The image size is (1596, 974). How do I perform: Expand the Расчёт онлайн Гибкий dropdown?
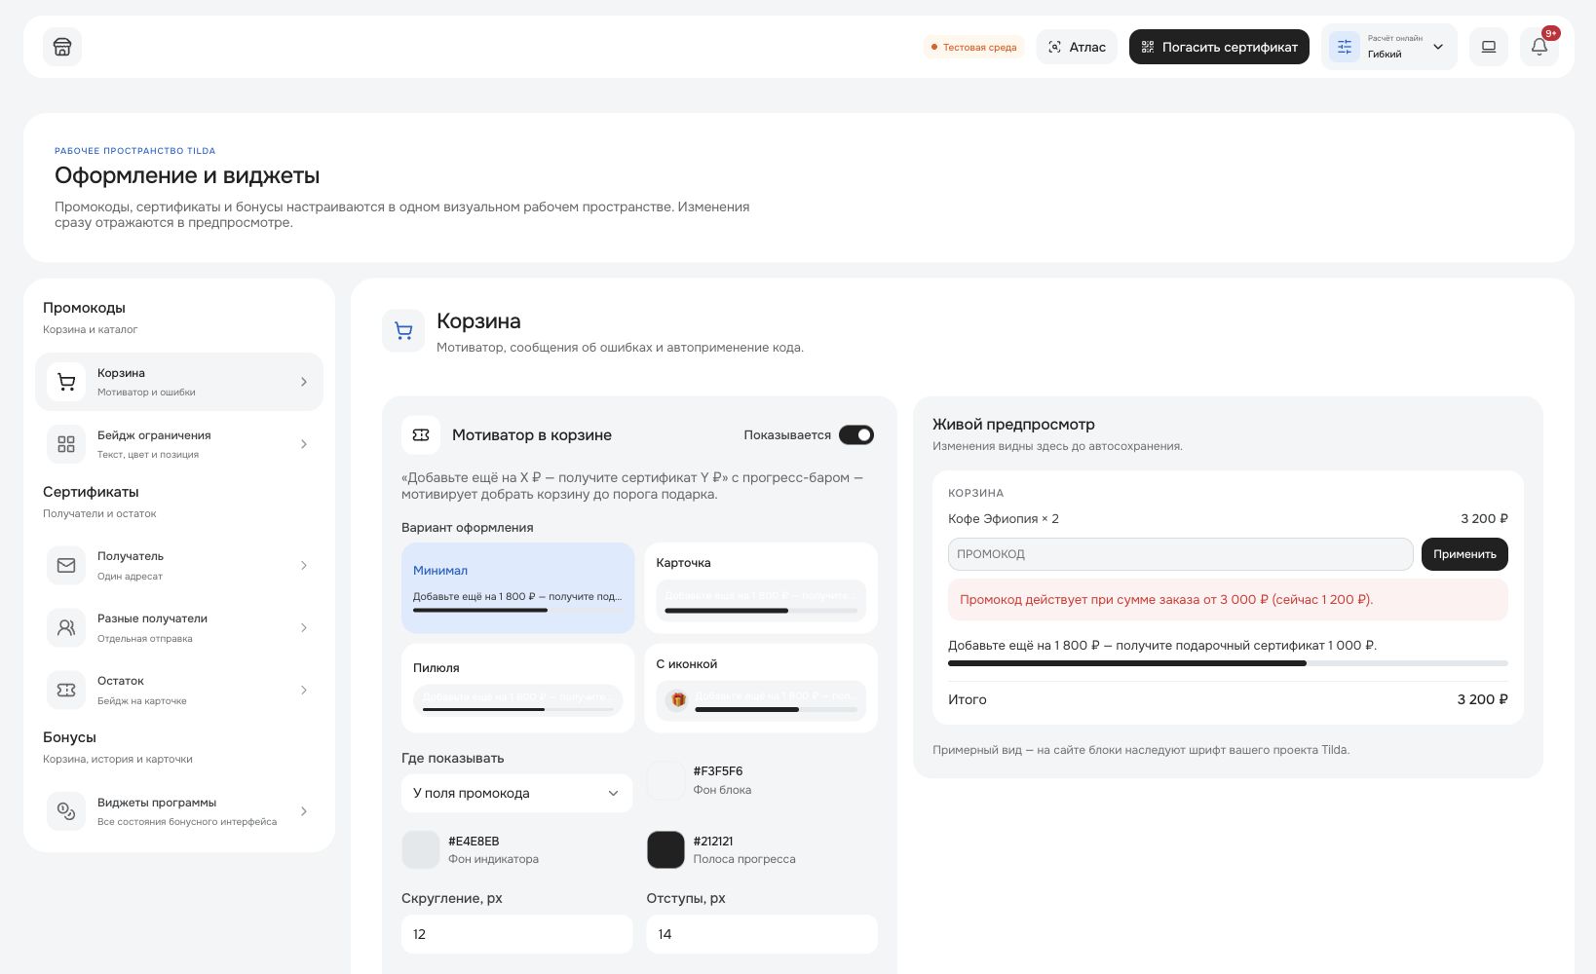(1389, 47)
